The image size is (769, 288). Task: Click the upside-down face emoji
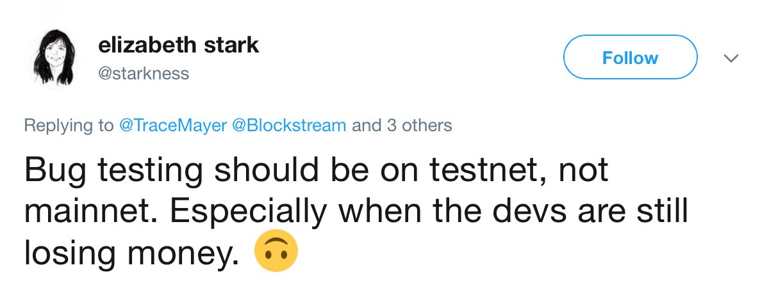coord(276,253)
